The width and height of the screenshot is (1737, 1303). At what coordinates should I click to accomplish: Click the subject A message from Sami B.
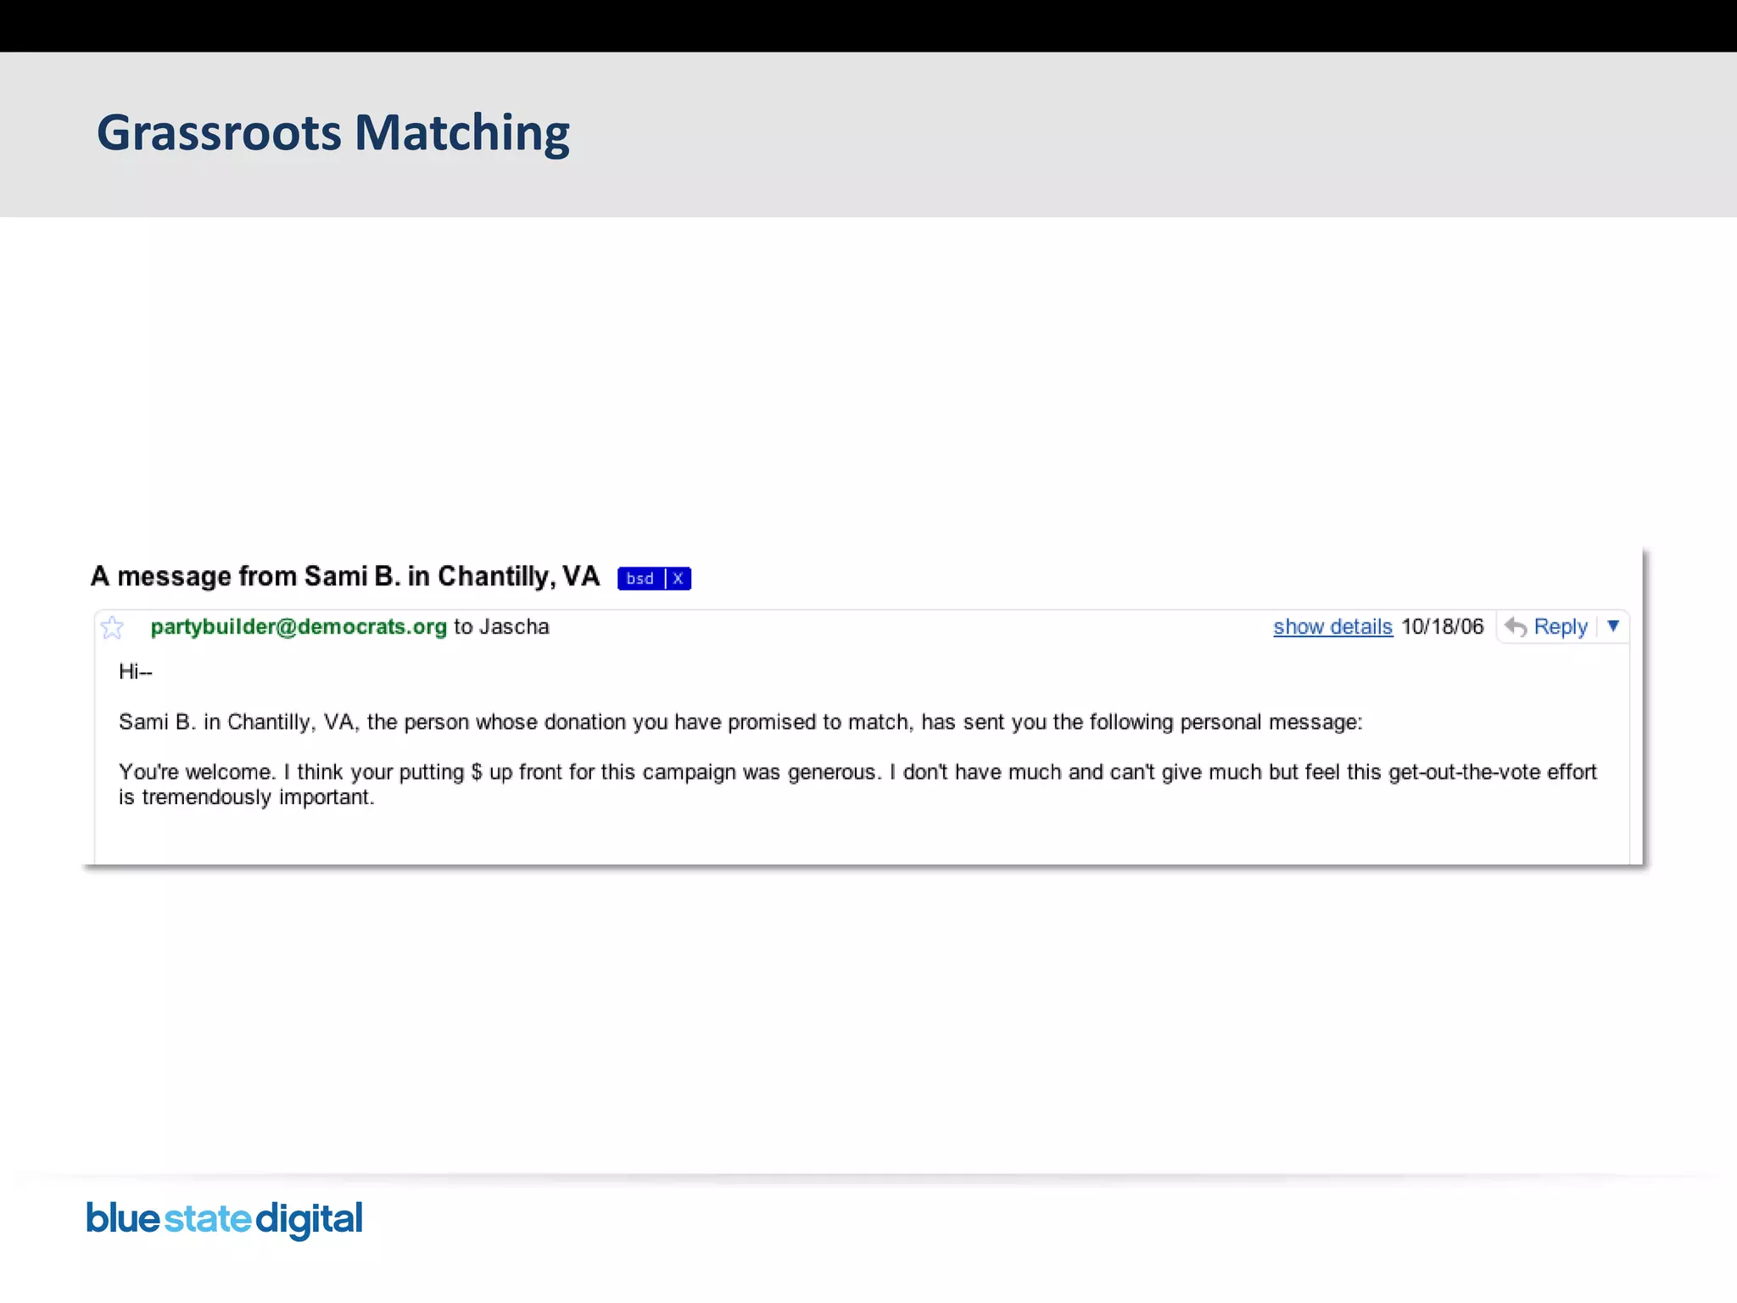click(x=345, y=577)
